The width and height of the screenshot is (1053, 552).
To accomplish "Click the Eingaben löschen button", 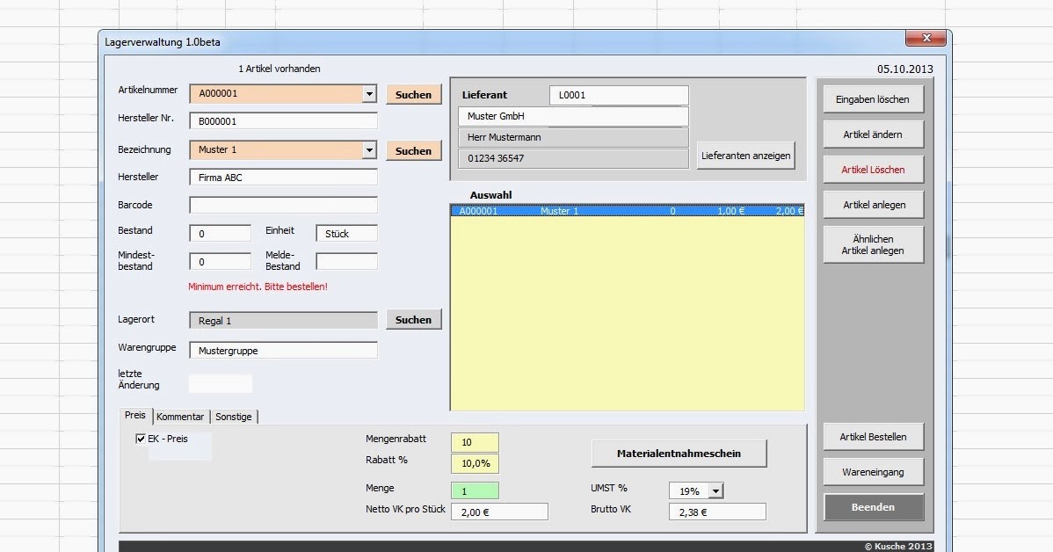I will [x=873, y=98].
